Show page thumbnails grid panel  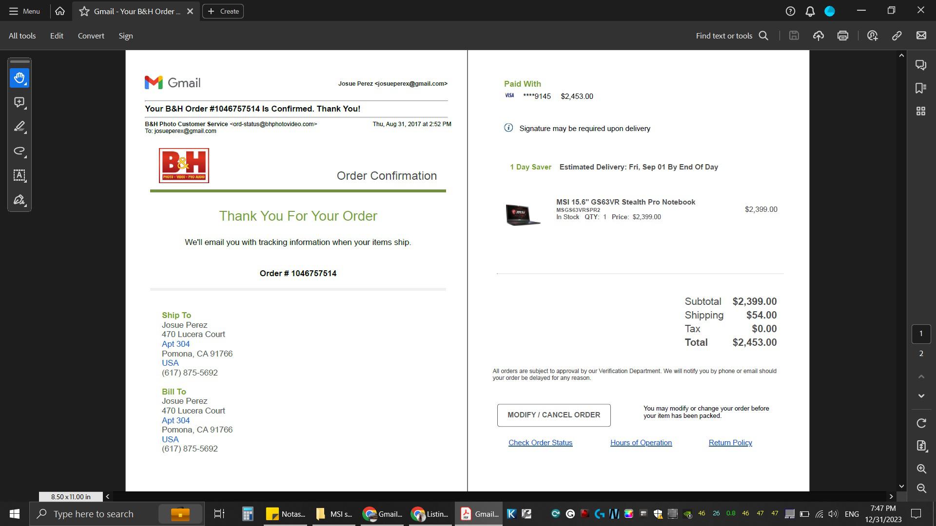[x=921, y=112]
